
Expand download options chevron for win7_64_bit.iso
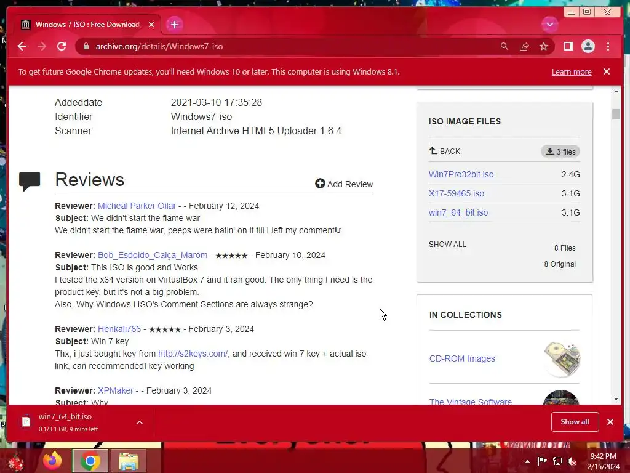click(x=140, y=422)
